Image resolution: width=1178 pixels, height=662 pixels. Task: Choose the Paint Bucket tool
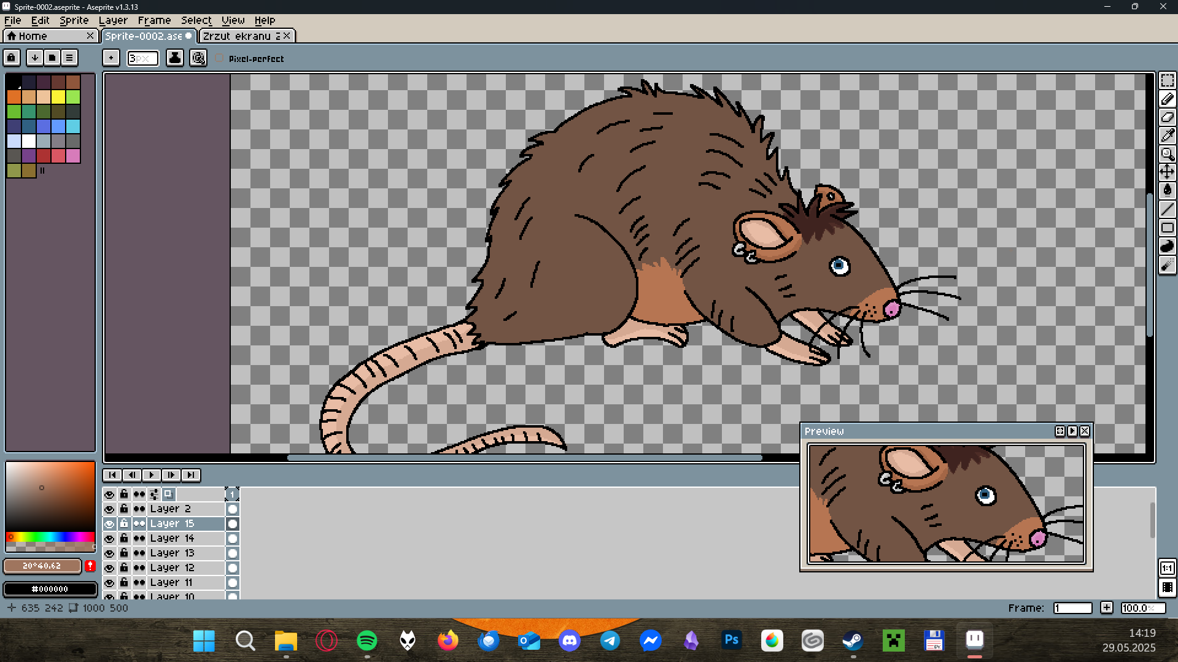point(1167,190)
